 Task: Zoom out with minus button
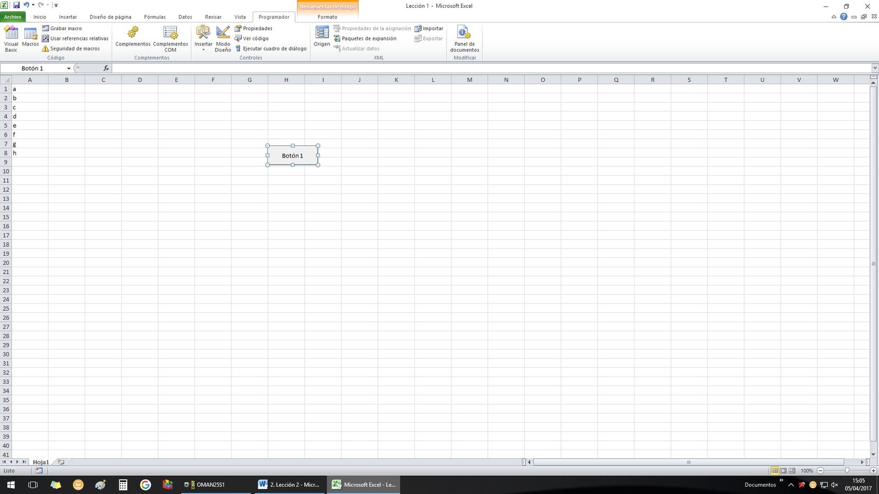(820, 471)
